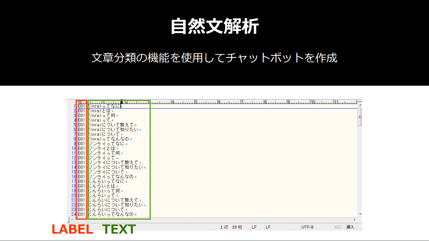
Task: Click the '1 行 19 桁' cursor position
Action: click(231, 227)
